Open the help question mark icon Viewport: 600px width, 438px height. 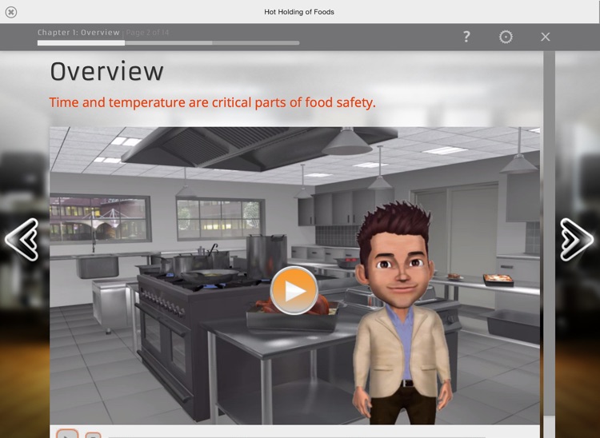coord(466,37)
